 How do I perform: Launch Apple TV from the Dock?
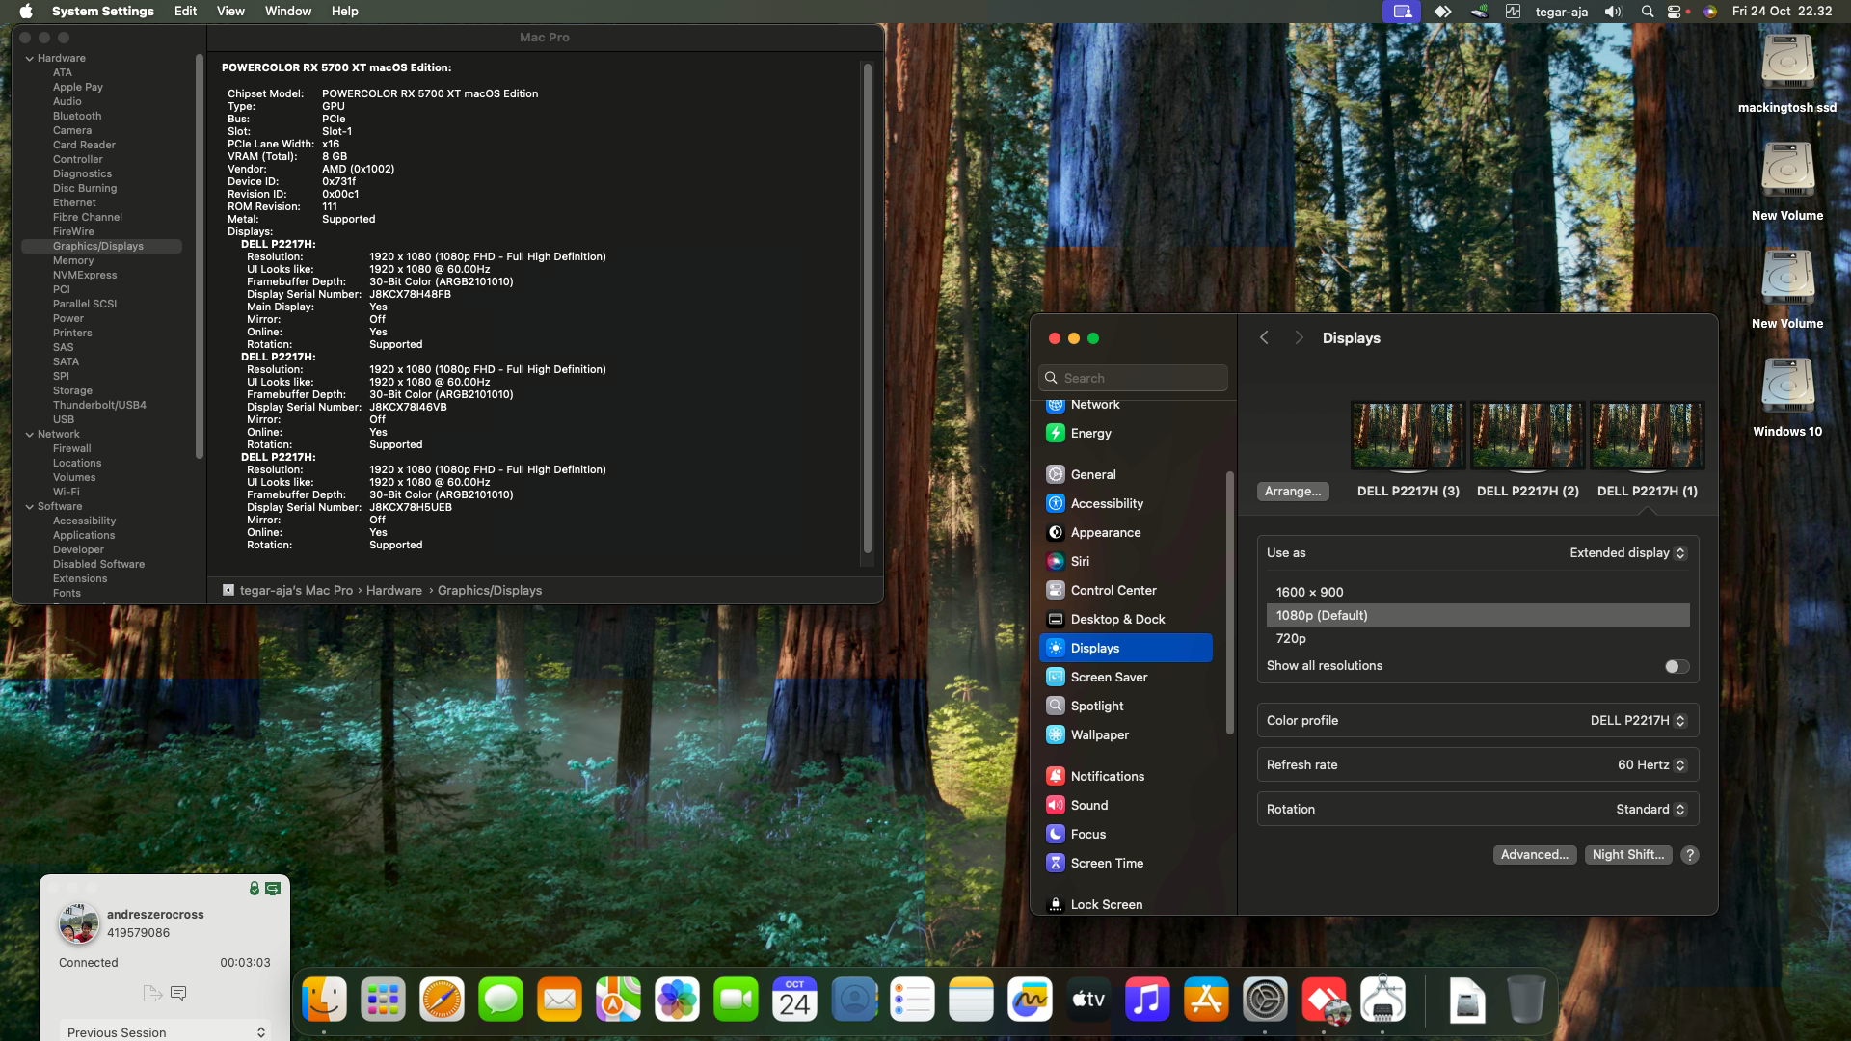pos(1088,1000)
